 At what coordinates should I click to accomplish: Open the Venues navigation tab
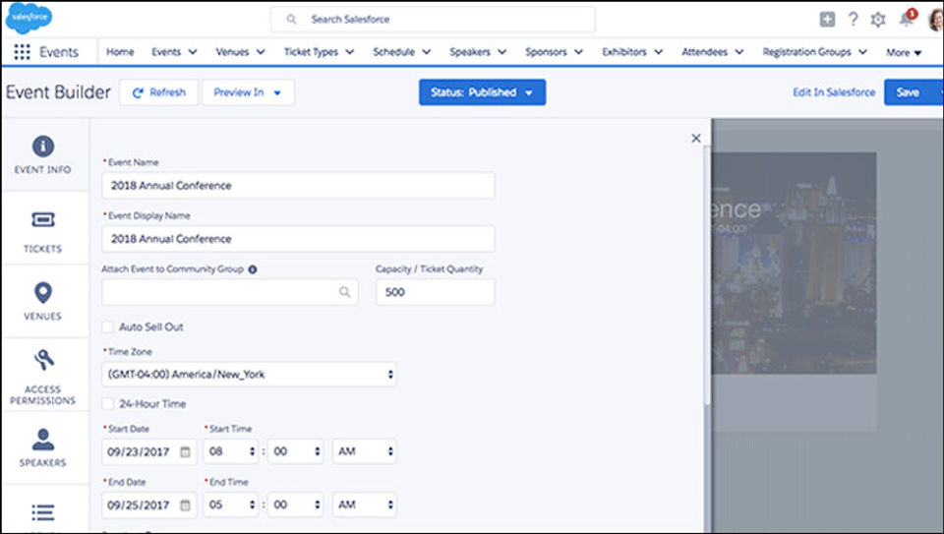pyautogui.click(x=232, y=52)
